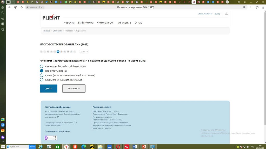The height and width of the screenshot is (149, 266).
Task: Open Фотогалерея menu item
Action: point(105,23)
